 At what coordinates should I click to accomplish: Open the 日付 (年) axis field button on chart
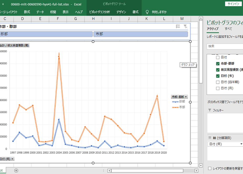pyautogui.click(x=7, y=159)
